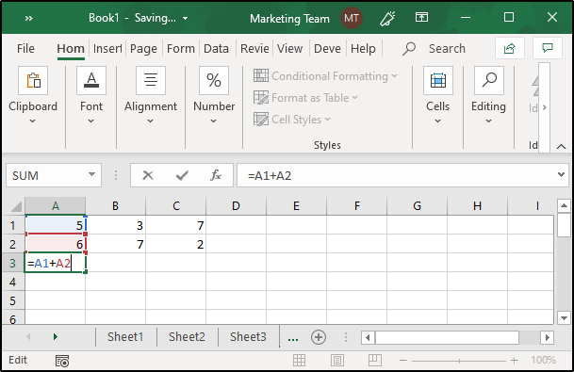
Task: Go to the next sheet arrow
Action: click(56, 337)
